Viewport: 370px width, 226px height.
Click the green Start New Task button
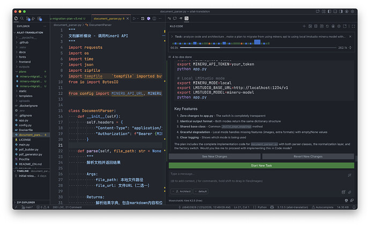pos(261,165)
